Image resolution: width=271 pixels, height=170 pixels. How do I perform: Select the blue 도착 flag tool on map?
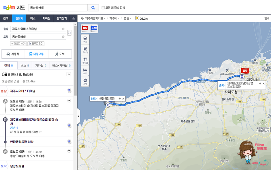[94, 28]
